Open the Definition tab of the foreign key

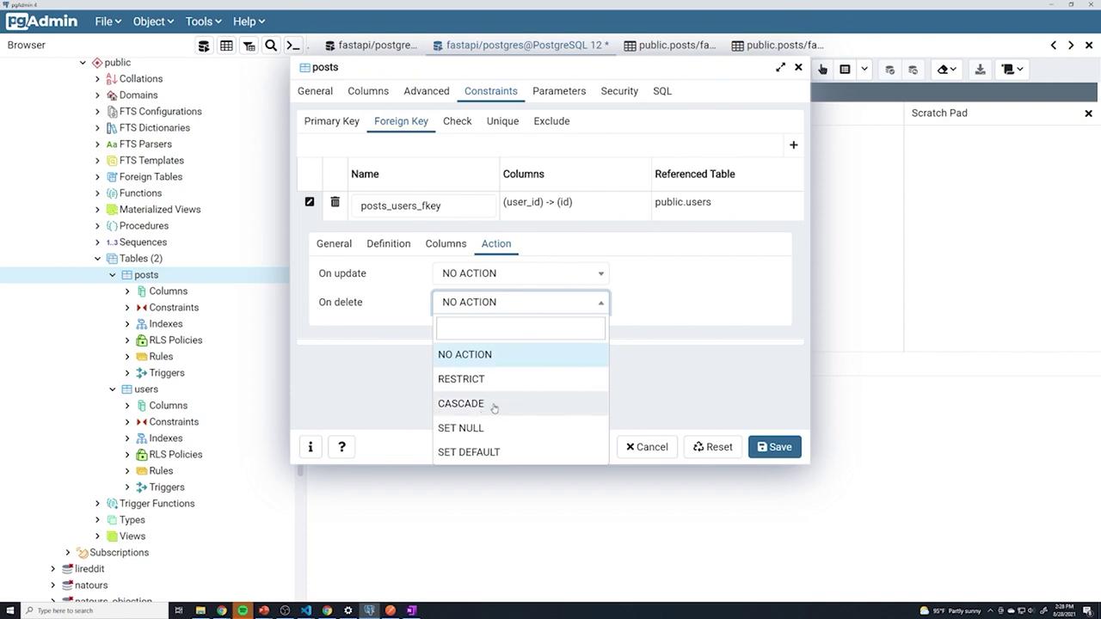pyautogui.click(x=389, y=244)
